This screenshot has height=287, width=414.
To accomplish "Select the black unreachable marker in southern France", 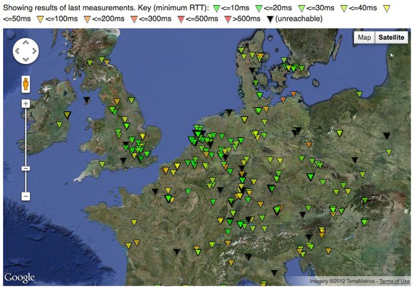I will (x=177, y=251).
